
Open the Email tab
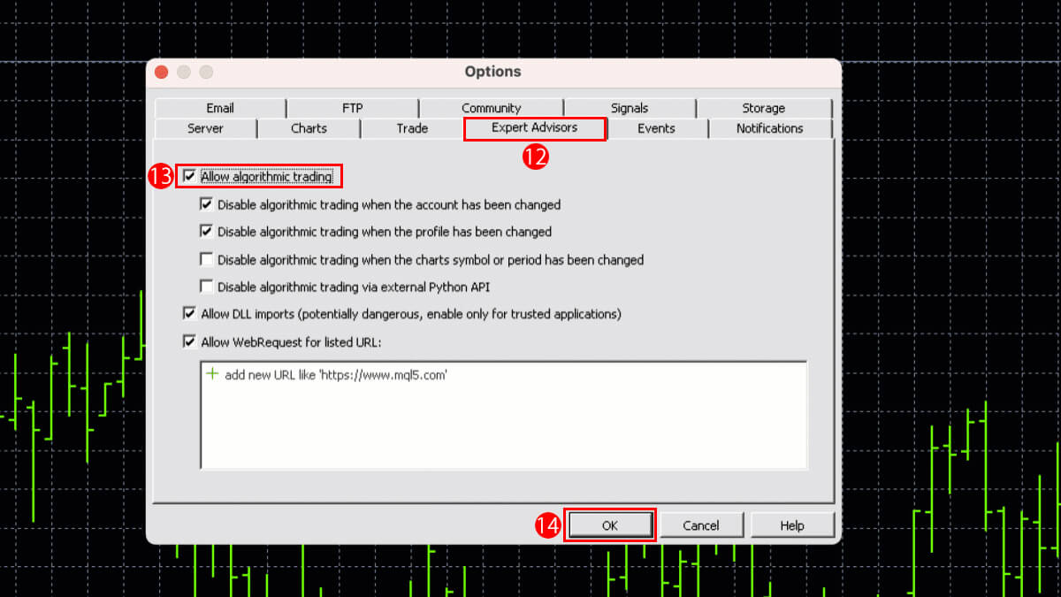click(220, 108)
